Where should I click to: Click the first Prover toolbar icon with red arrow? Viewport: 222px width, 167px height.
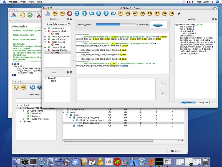(48, 13)
